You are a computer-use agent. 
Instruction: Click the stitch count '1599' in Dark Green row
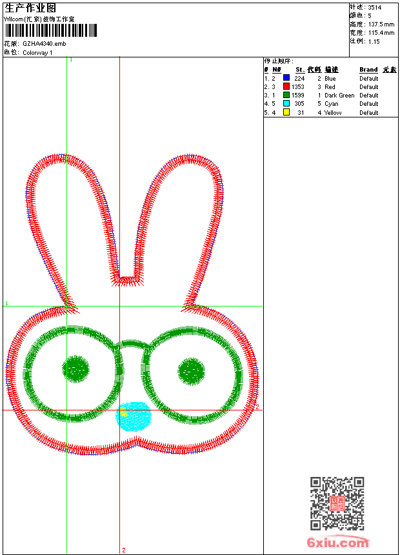coord(298,96)
